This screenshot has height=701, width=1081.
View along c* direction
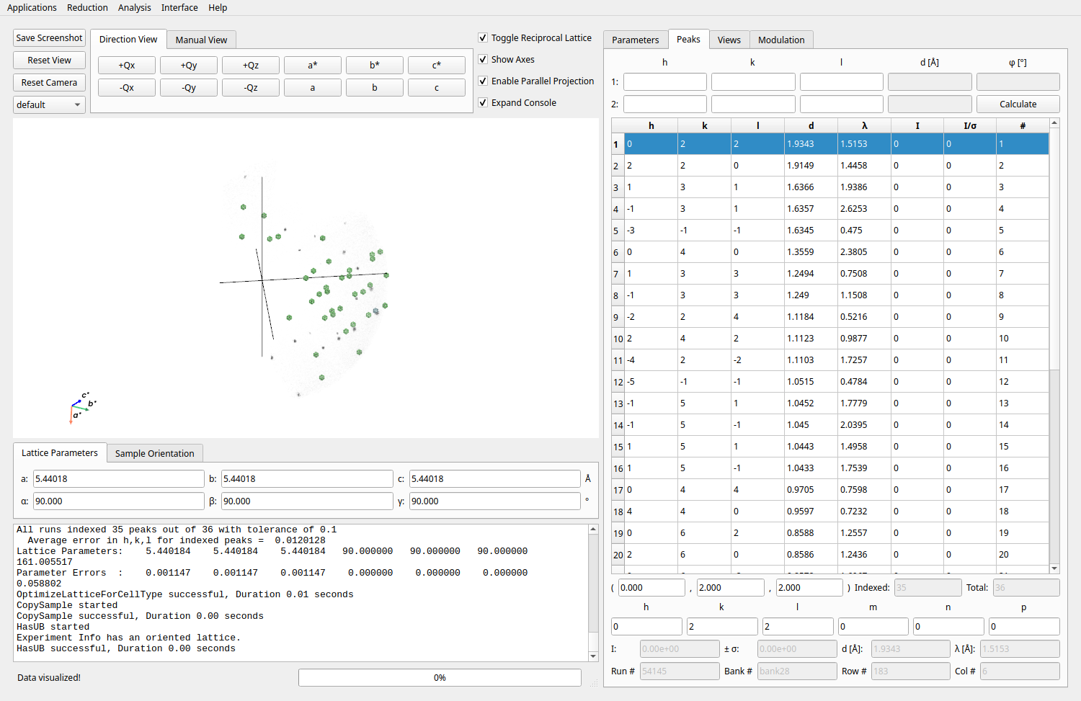click(437, 66)
